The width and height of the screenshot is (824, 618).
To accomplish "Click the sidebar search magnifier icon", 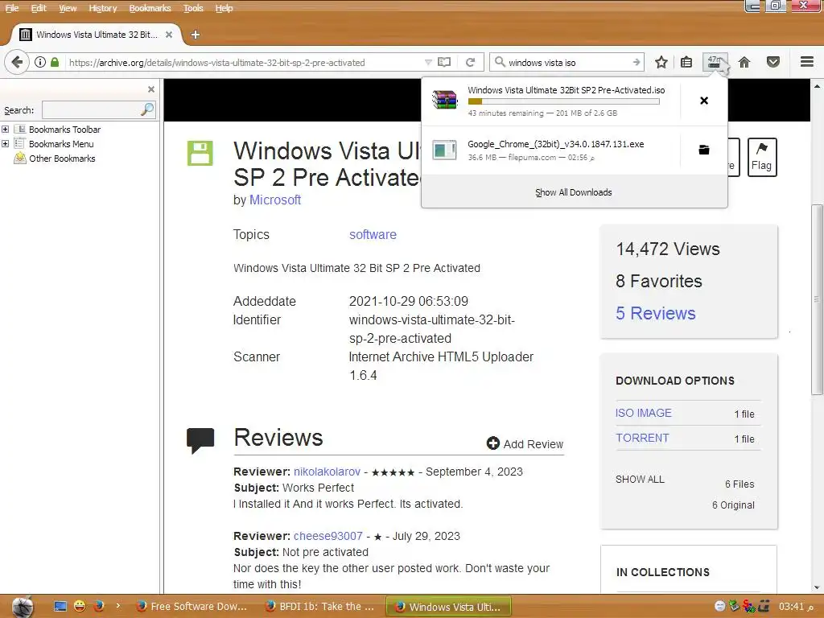I will pyautogui.click(x=147, y=109).
